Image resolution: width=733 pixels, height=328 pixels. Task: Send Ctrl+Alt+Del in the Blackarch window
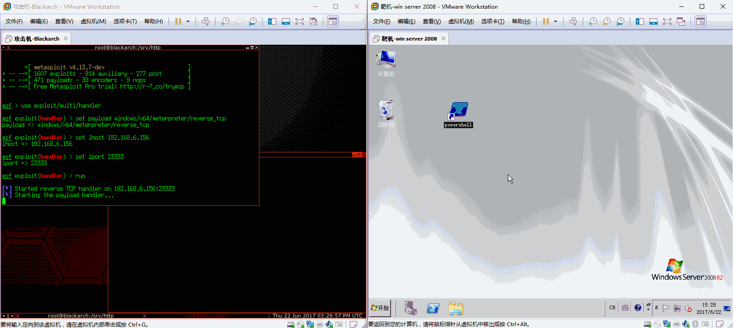pyautogui.click(x=206, y=21)
